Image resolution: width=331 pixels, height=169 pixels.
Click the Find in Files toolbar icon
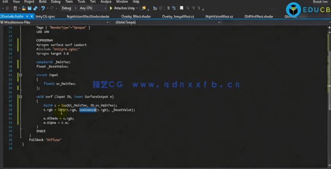coord(144,8)
